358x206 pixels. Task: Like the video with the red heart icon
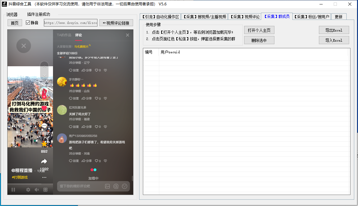[x=44, y=108]
